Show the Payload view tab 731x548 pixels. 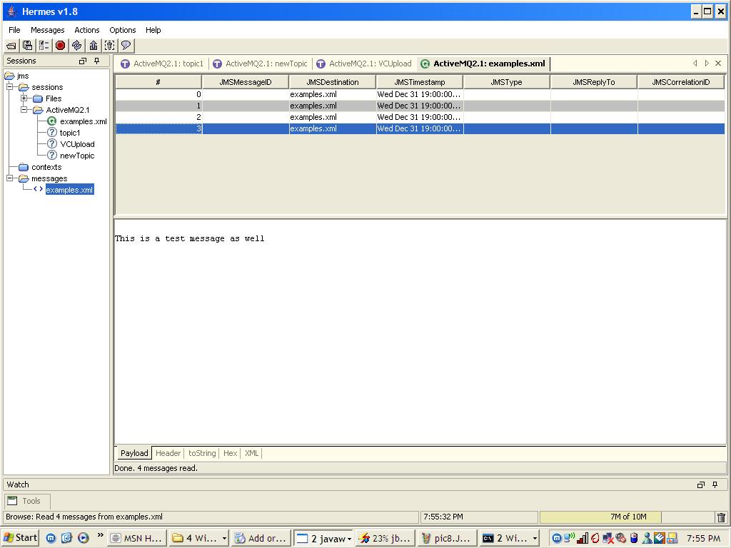click(134, 453)
